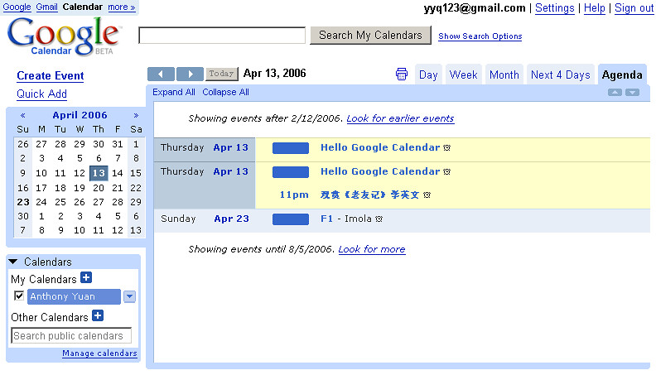Select April 20 in mini calendar
This screenshot has width=656, height=375.
coord(99,188)
